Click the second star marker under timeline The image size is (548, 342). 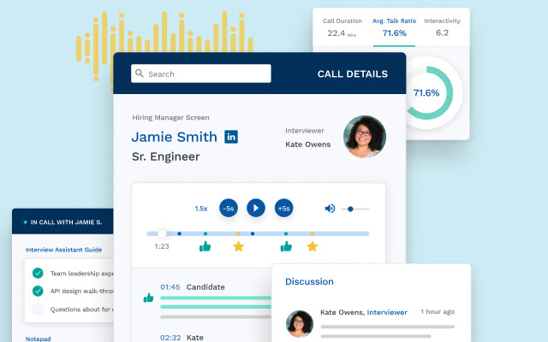313,246
